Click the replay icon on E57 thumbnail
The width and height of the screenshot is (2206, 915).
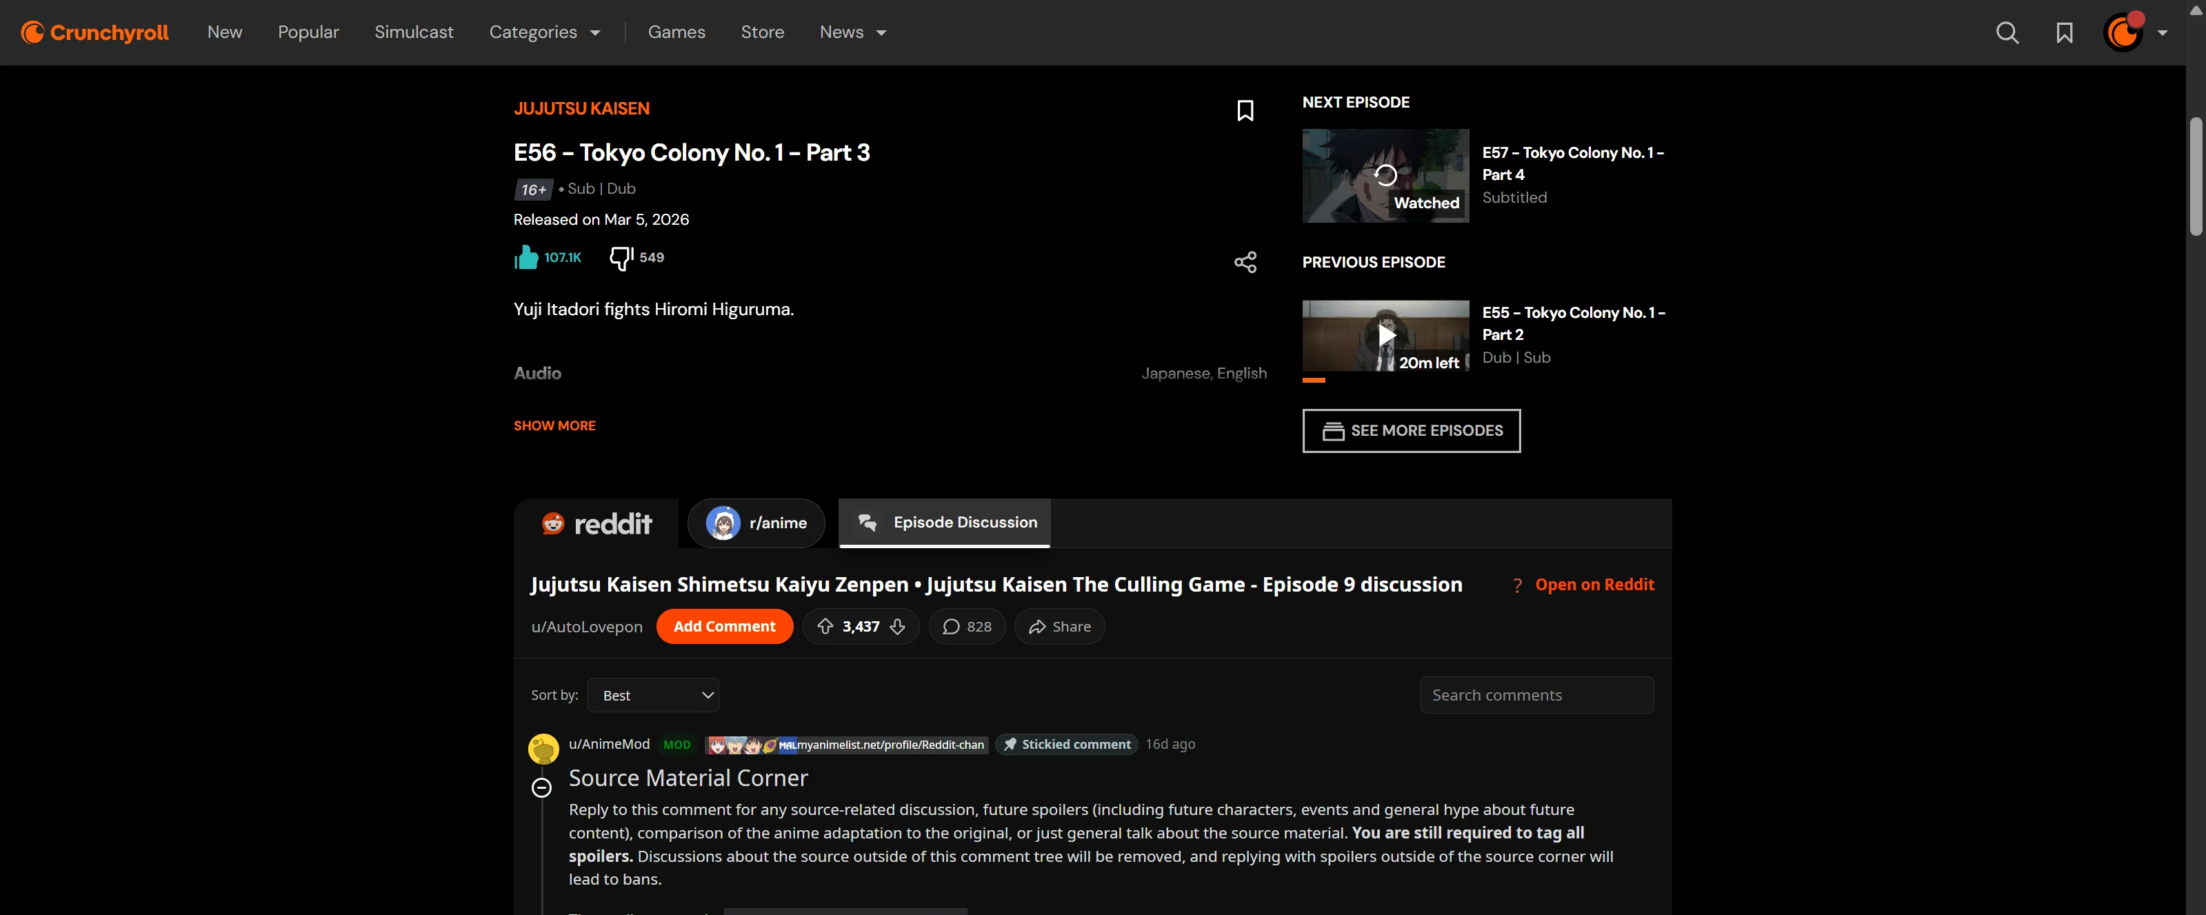pos(1385,174)
